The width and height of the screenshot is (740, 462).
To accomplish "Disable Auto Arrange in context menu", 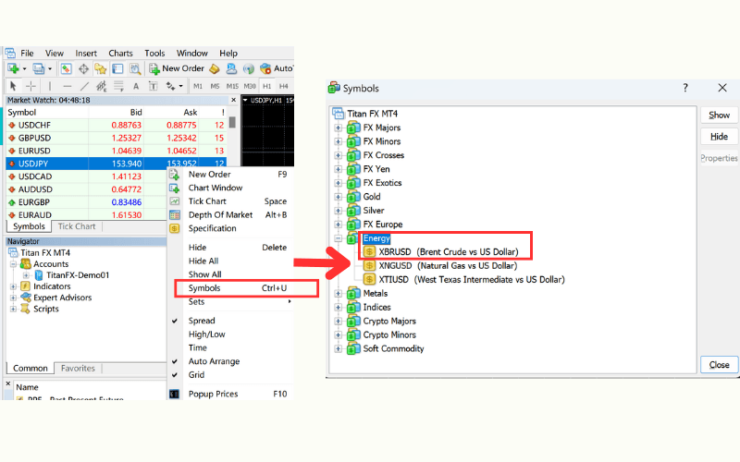I will [x=213, y=361].
